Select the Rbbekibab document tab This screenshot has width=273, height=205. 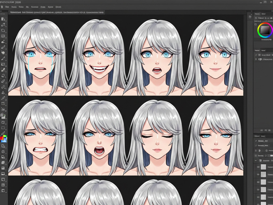click(57, 12)
